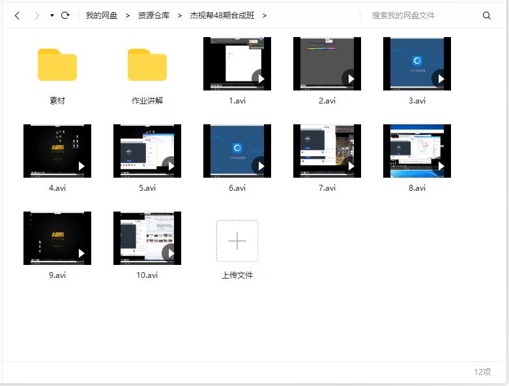Navigate to 资源仓库 breadcrumb folder
509x386 pixels.
click(x=153, y=16)
